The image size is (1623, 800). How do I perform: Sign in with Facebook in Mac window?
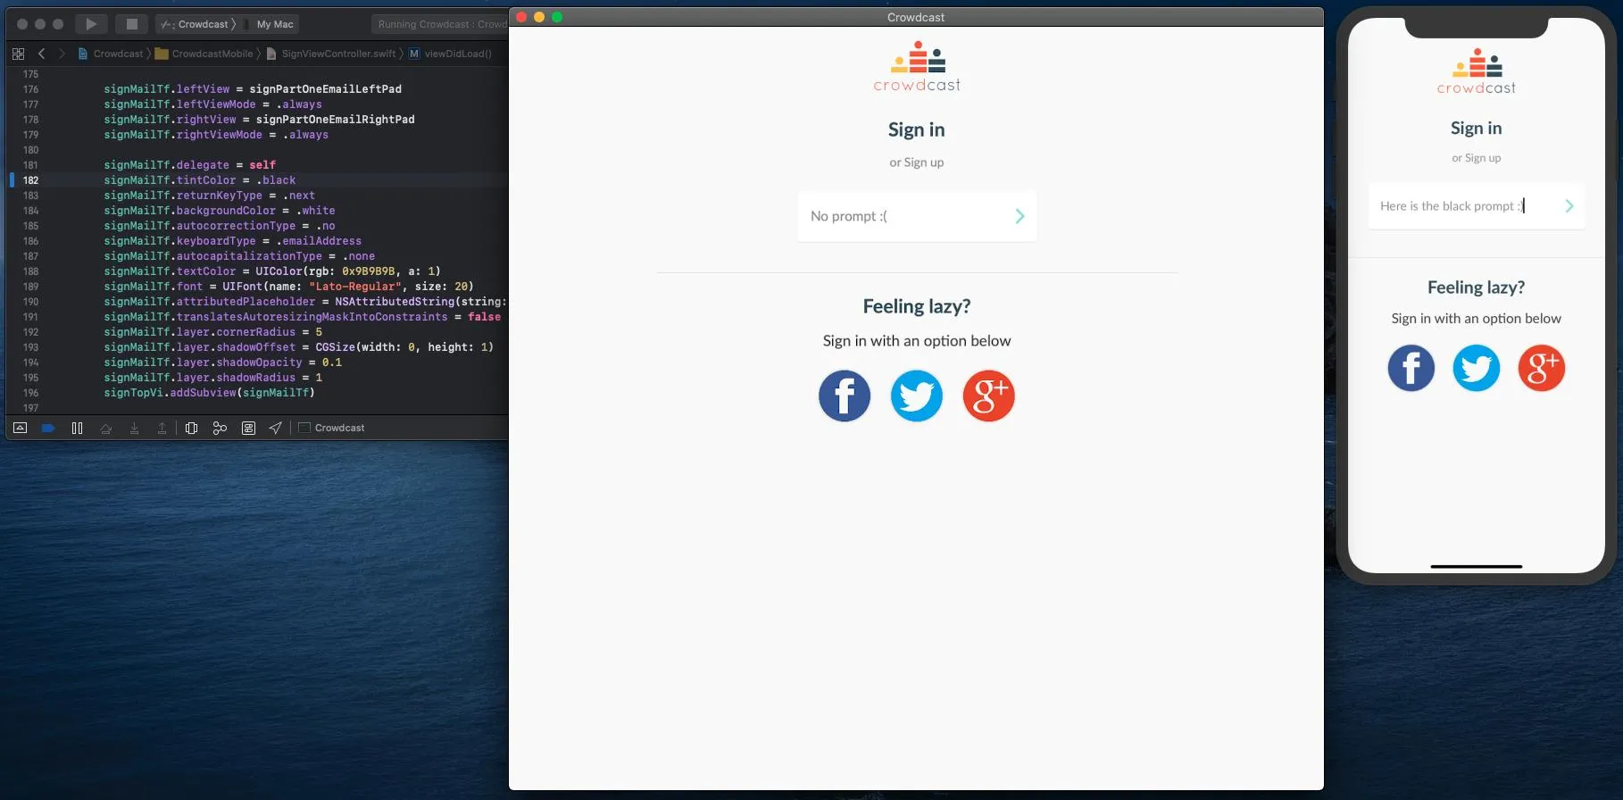tap(845, 396)
